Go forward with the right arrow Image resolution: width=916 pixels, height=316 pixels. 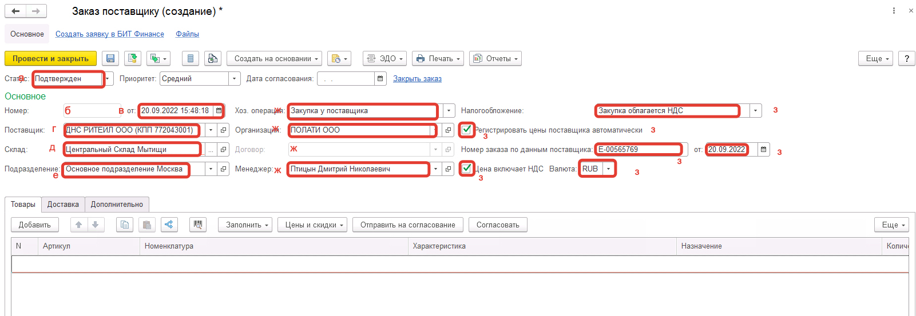[x=36, y=11]
